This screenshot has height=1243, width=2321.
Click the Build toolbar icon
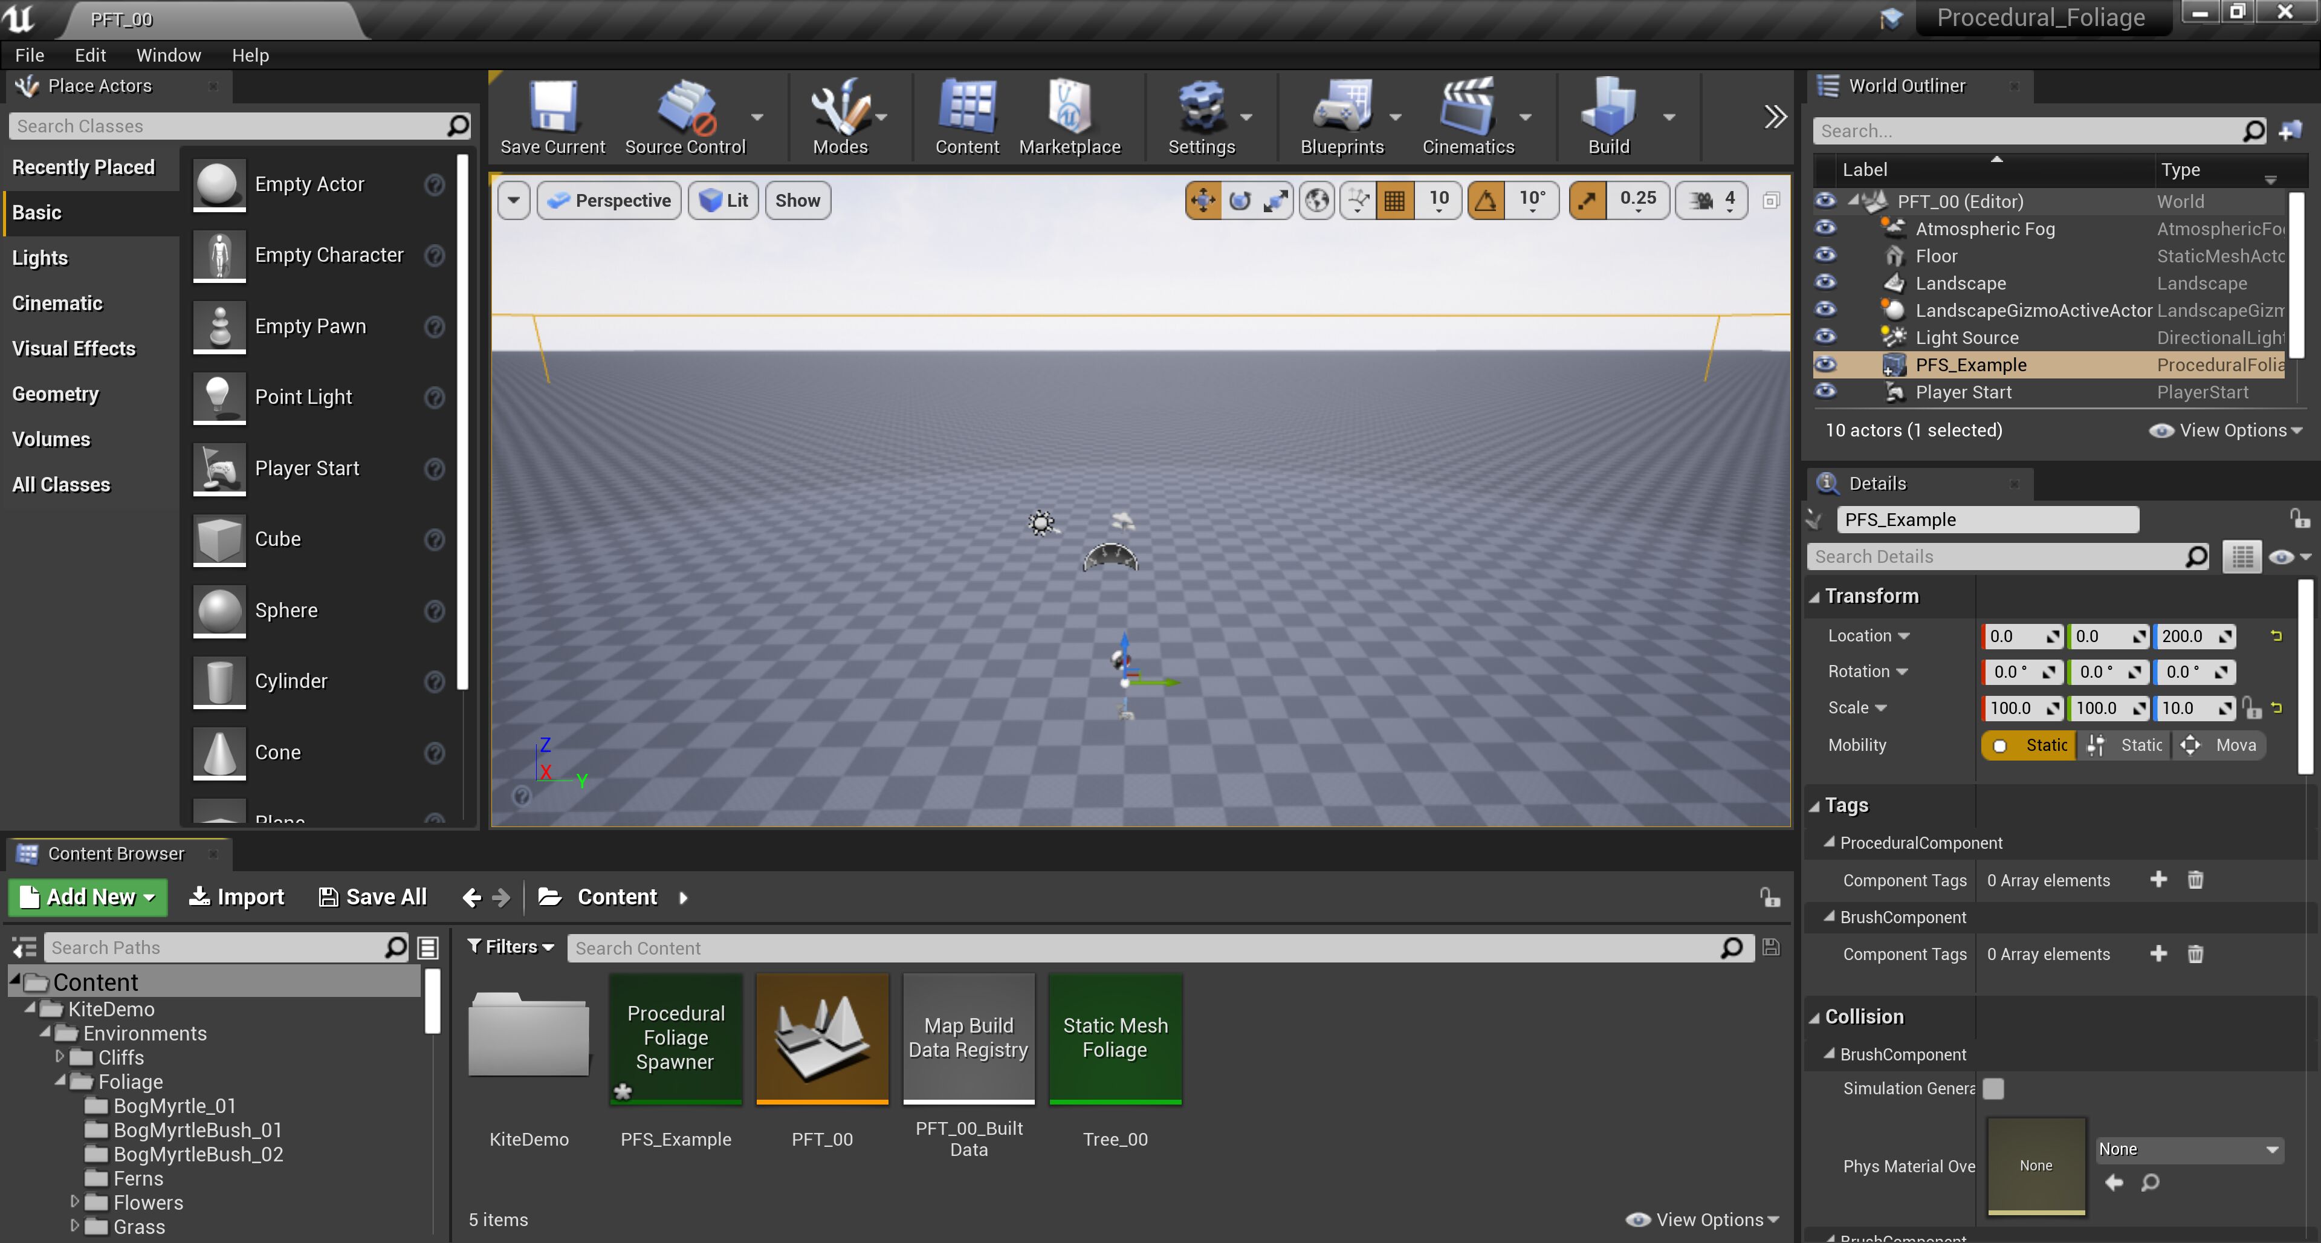[x=1608, y=117]
